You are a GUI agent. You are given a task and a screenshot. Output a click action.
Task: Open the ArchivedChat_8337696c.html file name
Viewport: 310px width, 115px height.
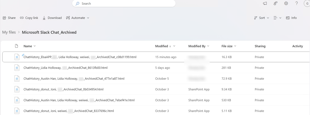point(69,111)
